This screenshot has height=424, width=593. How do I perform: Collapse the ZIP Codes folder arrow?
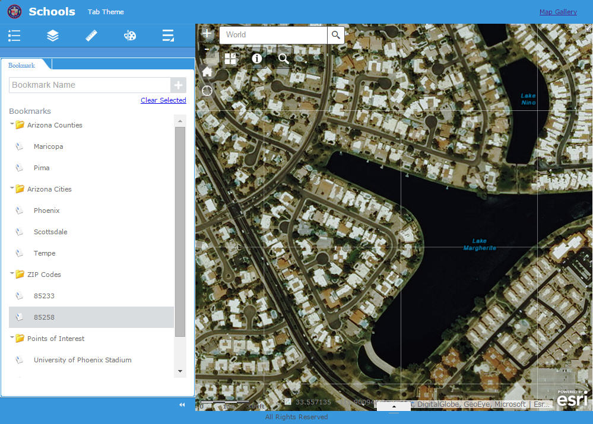[x=12, y=273]
